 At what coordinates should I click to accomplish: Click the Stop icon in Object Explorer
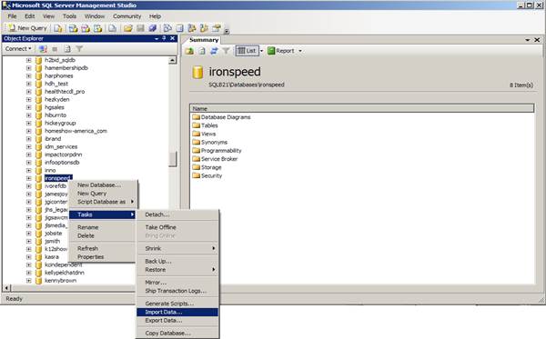55,49
